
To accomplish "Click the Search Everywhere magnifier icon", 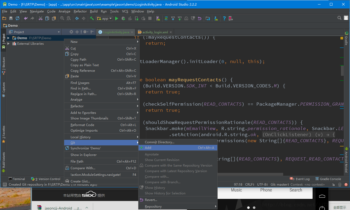I will coord(339,18).
